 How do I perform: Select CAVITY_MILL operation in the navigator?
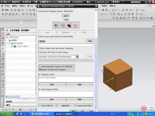pyautogui.click(x=22, y=46)
